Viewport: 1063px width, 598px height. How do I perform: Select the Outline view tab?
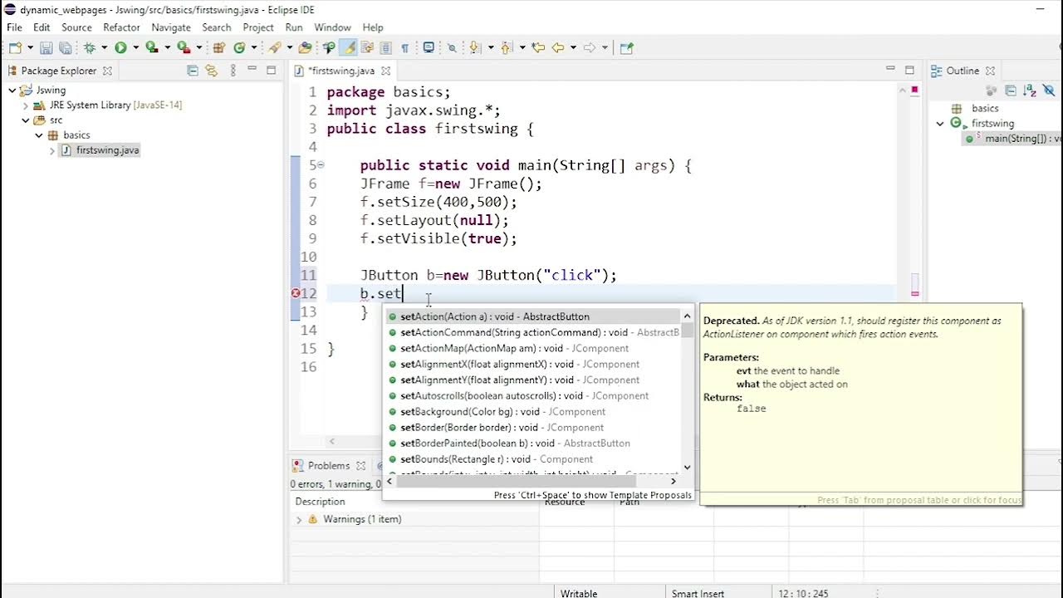(x=963, y=71)
